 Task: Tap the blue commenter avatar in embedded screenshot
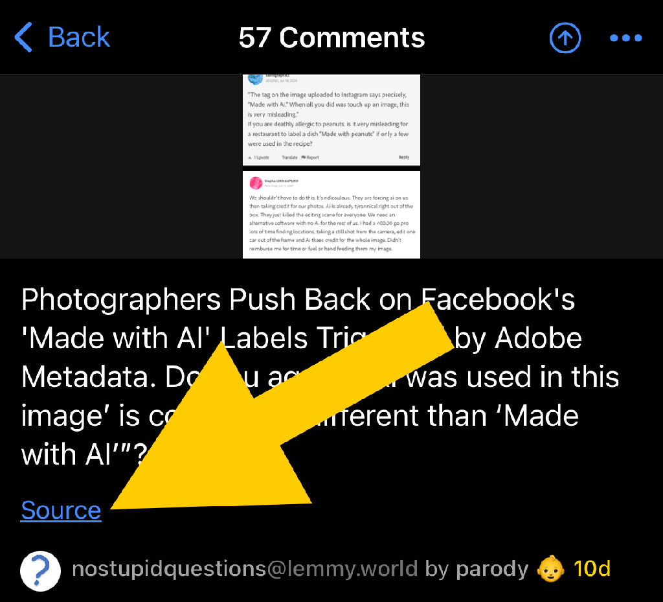pyautogui.click(x=255, y=79)
